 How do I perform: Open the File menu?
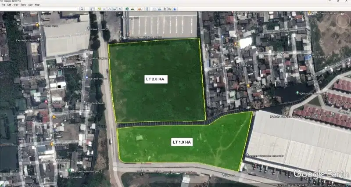[x=3, y=4]
